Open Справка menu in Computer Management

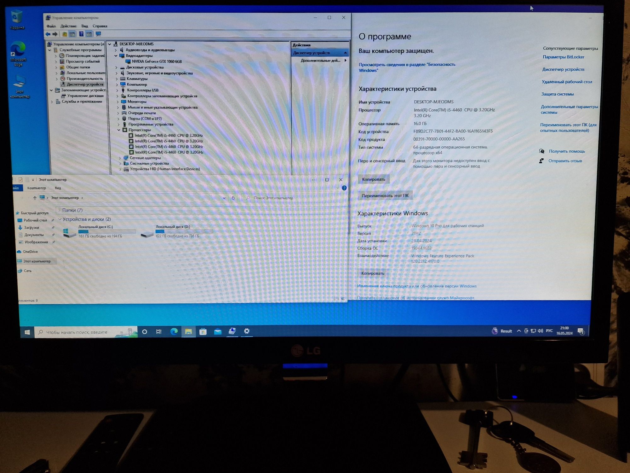point(100,26)
